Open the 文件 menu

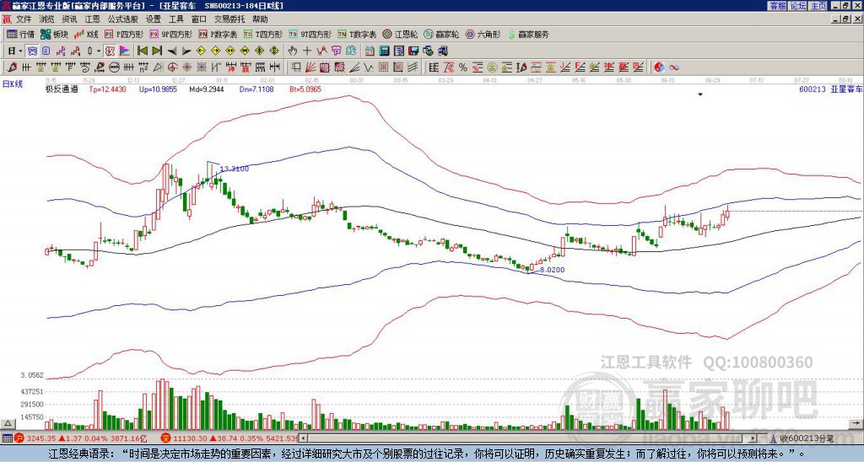point(24,19)
